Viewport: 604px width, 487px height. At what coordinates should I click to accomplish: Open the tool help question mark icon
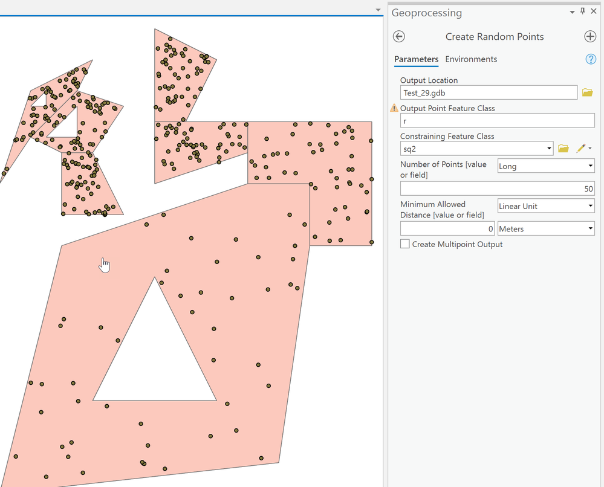pyautogui.click(x=591, y=59)
